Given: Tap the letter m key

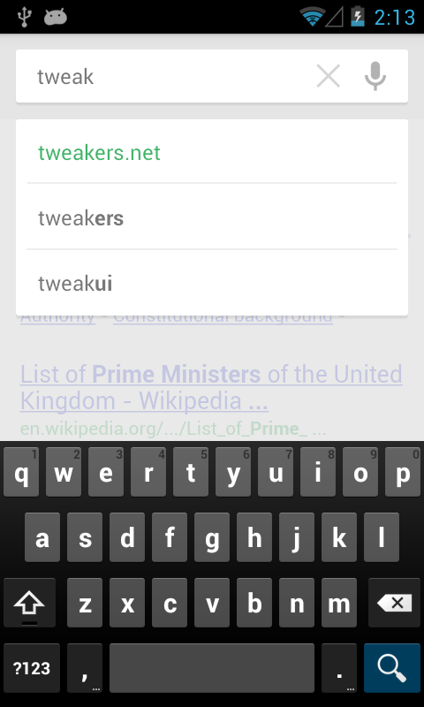Looking at the screenshot, I should point(339,603).
